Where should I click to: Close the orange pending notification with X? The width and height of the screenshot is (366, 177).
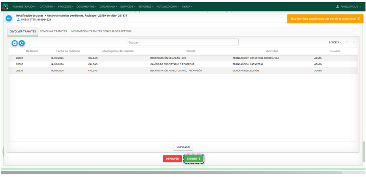(358, 19)
